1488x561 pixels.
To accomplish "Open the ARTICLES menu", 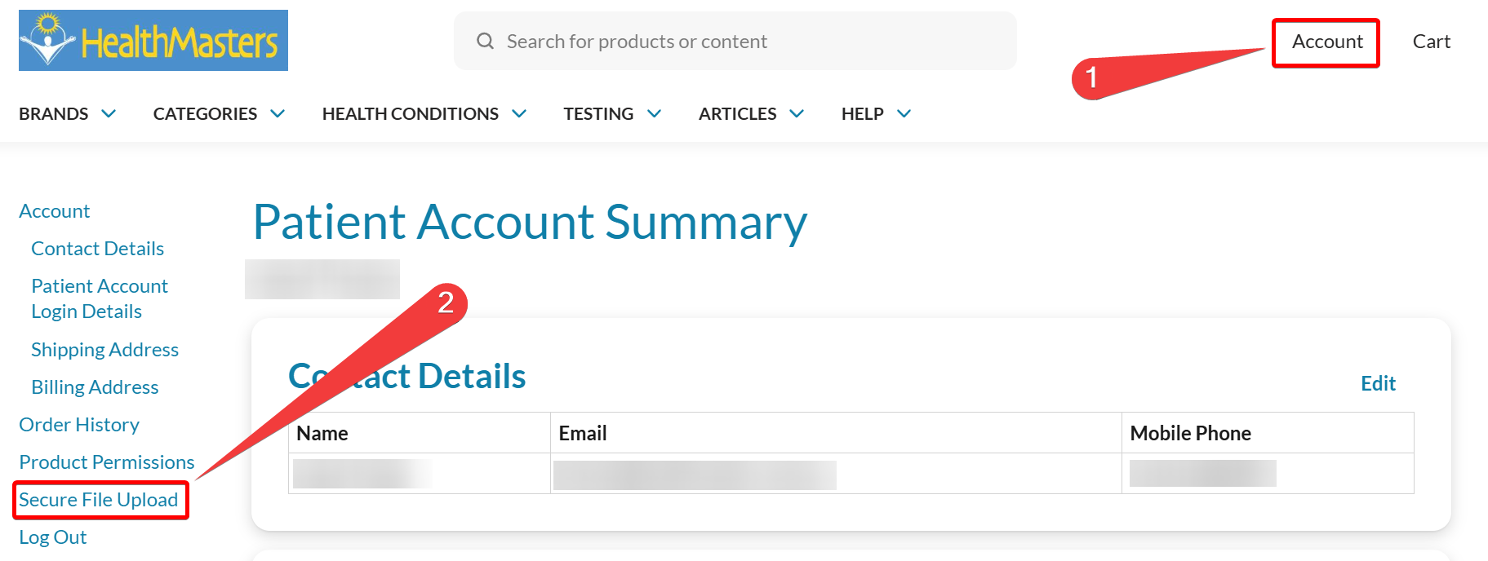I will coord(738,113).
